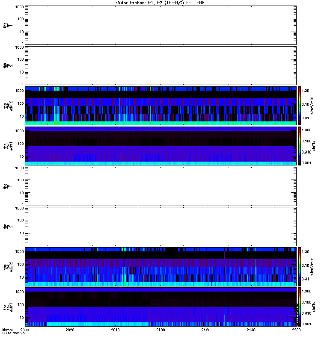321x342 pixels.
Task: Select the thb fbk edc12 spectrogram panel
Action: point(161,106)
